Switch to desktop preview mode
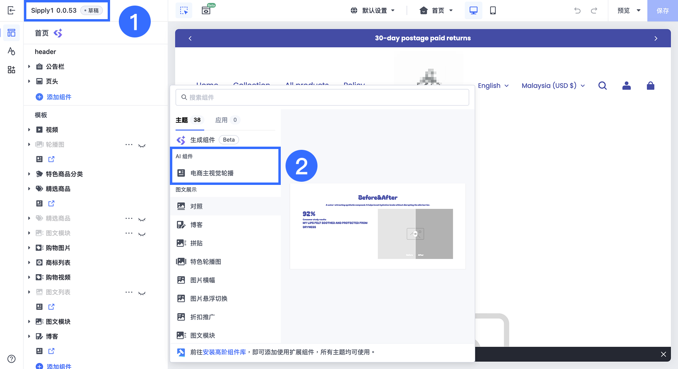678x369 pixels. [473, 10]
